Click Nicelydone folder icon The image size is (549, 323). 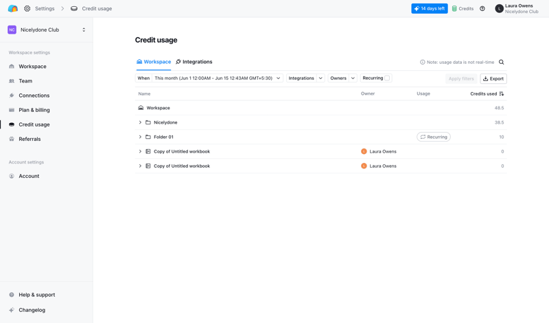click(148, 122)
